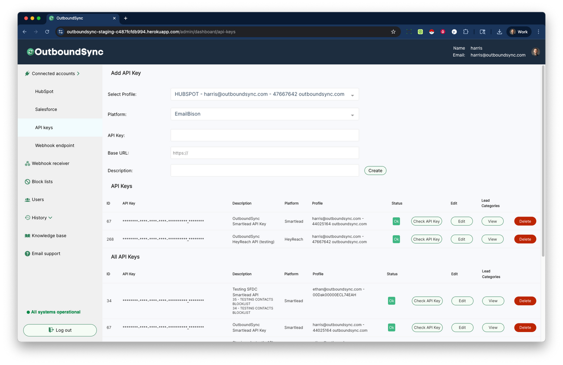Select the Block lists icon
This screenshot has width=563, height=365.
(x=27, y=181)
